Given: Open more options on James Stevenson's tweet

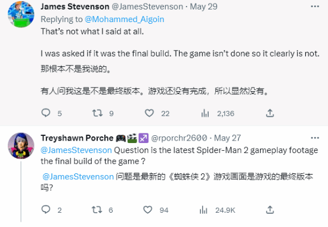Looking at the screenshot, I should (315, 7).
